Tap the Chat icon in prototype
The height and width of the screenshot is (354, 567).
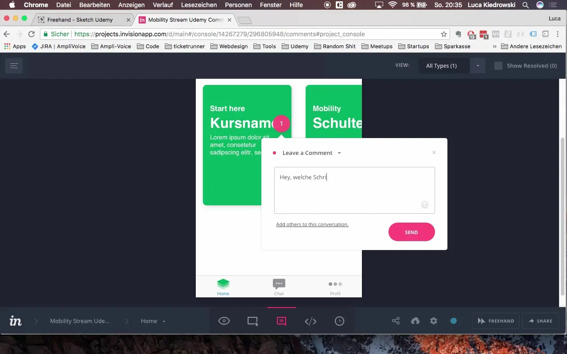point(279,284)
